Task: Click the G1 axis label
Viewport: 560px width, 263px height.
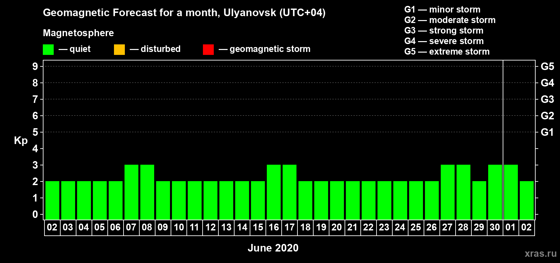Action: coord(547,132)
